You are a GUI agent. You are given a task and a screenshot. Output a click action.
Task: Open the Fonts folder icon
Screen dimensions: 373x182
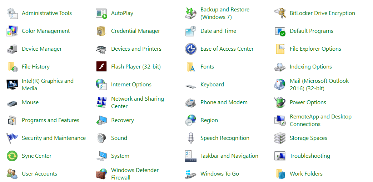[191, 67]
